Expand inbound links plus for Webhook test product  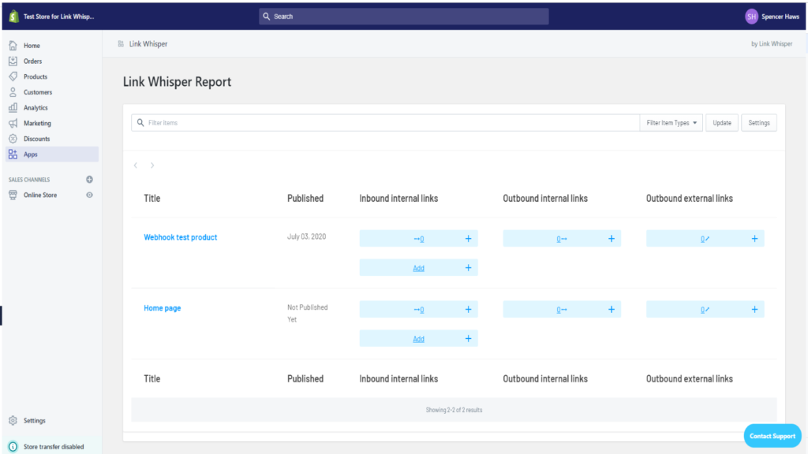[468, 238]
